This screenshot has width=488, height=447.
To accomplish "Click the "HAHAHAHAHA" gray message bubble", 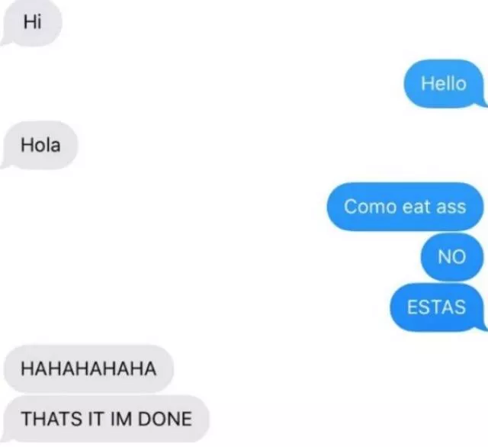I will (x=88, y=368).
